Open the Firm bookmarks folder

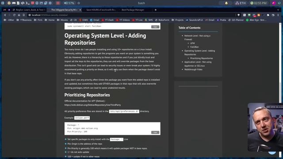click(38, 20)
